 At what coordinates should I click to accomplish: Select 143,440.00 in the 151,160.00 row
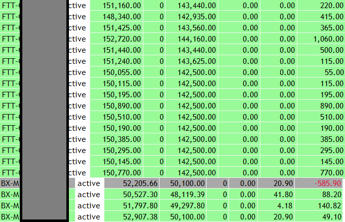point(191,5)
